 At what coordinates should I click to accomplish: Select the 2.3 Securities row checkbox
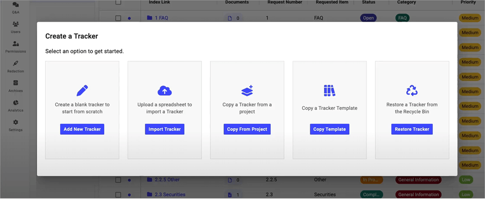(118, 195)
